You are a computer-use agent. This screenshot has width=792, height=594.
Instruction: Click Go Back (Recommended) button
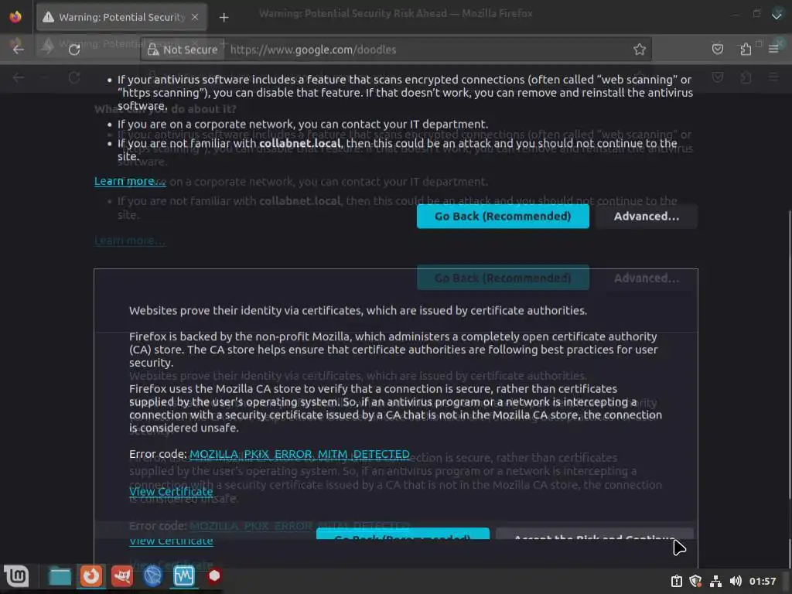coord(503,217)
